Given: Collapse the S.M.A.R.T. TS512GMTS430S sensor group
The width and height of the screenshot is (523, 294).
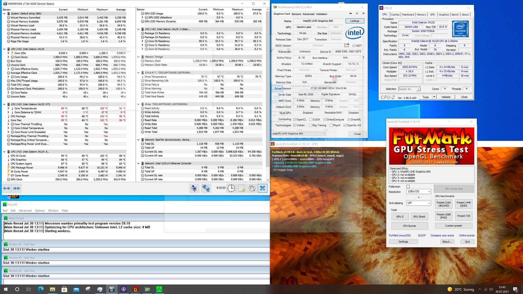Looking at the screenshot, I should 138,73.
